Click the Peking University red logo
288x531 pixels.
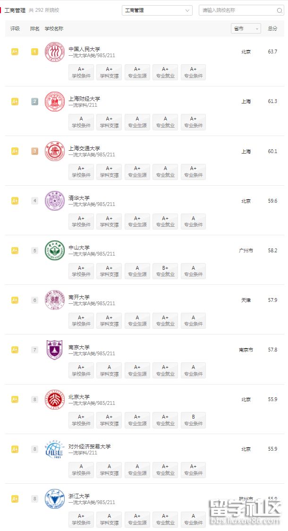pos(54,400)
